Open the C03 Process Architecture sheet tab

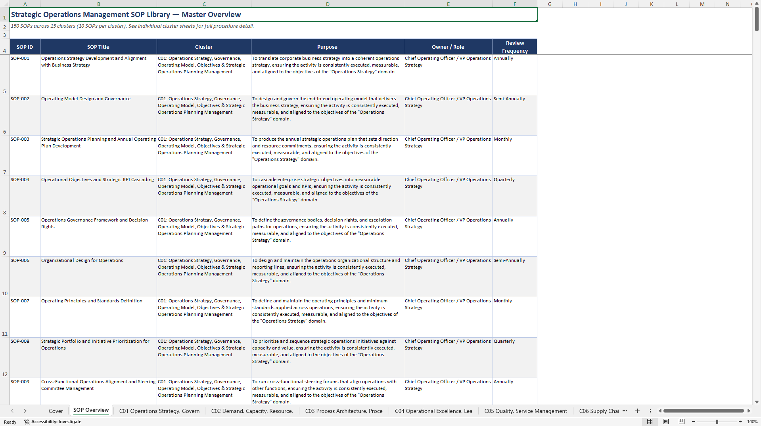coord(344,411)
